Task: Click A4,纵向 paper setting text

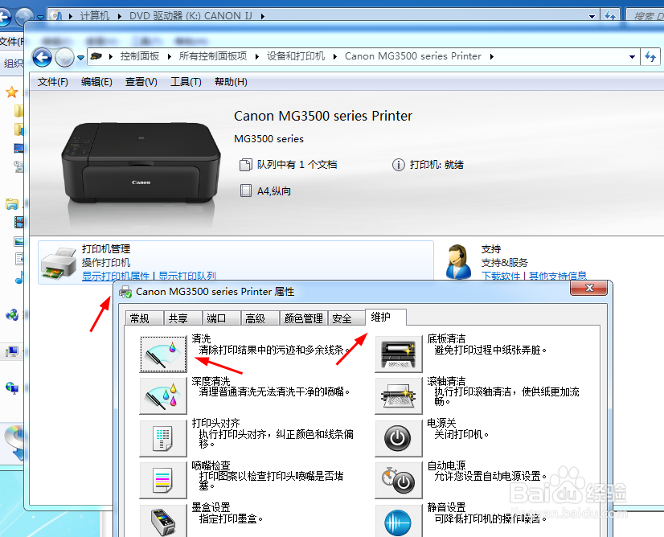Action: pyautogui.click(x=274, y=191)
